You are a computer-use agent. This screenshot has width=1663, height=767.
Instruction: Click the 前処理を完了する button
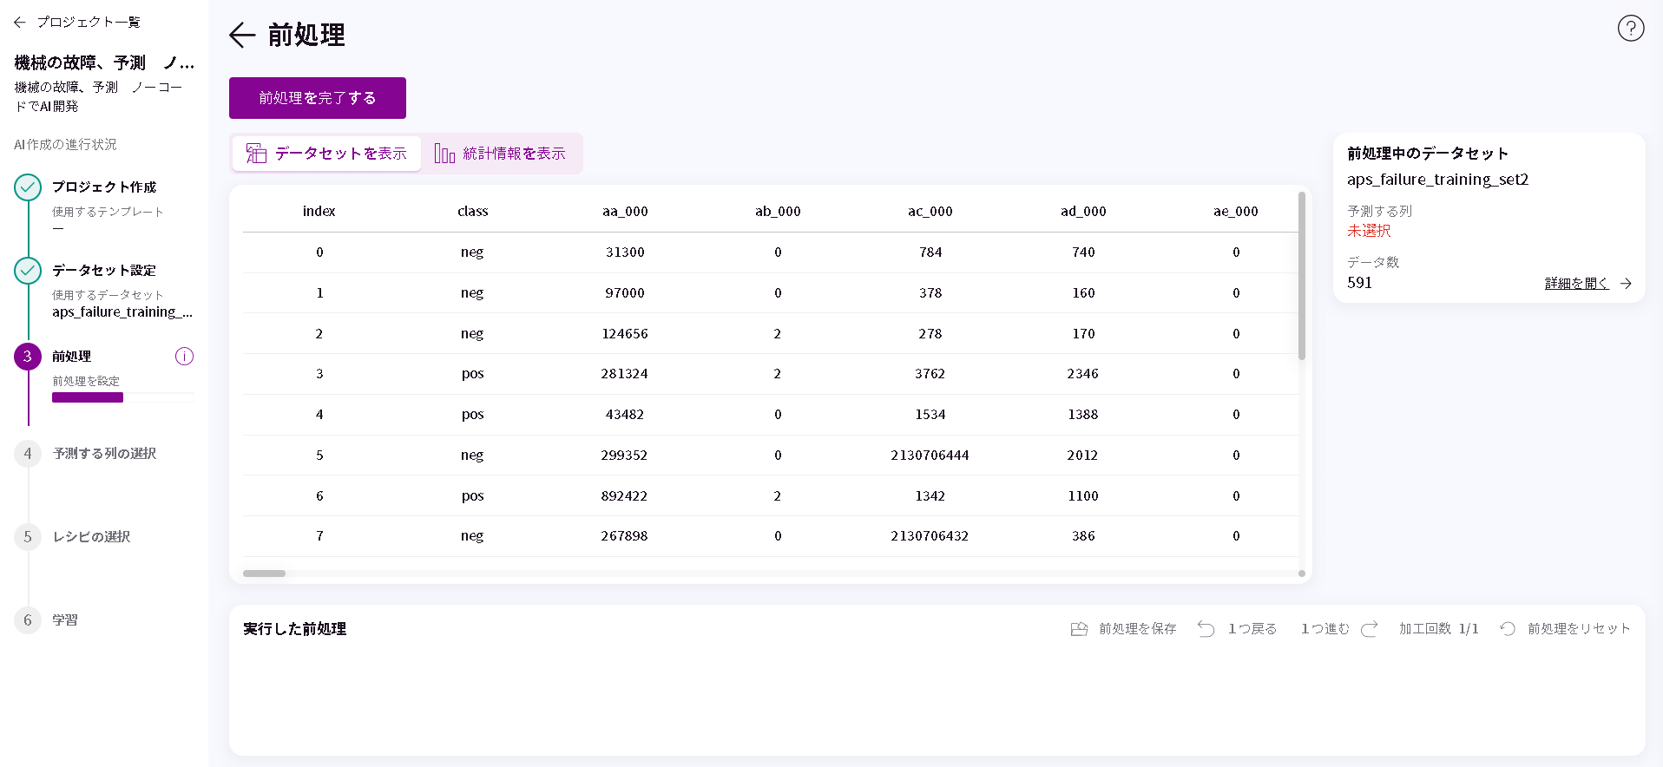point(318,98)
